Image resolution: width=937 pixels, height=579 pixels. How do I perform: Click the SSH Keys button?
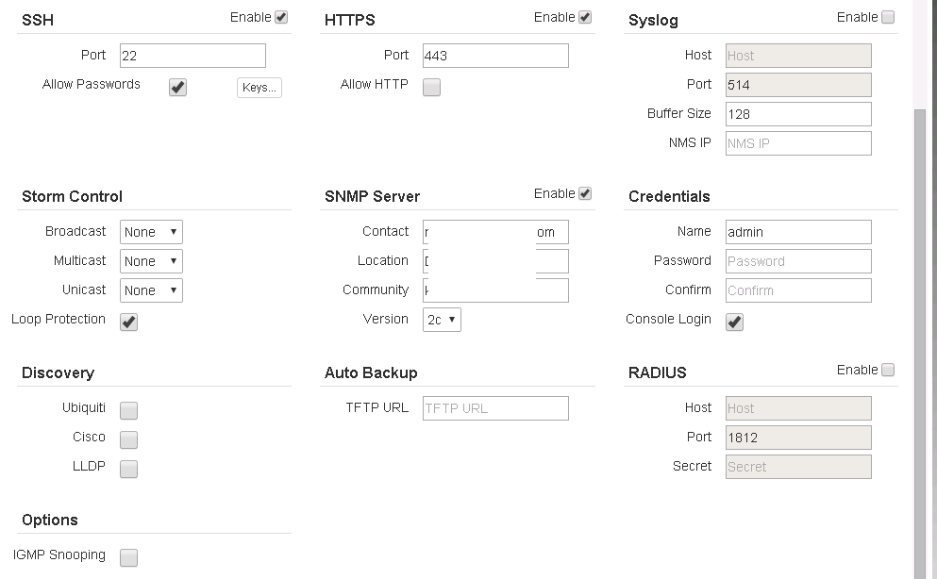point(259,88)
